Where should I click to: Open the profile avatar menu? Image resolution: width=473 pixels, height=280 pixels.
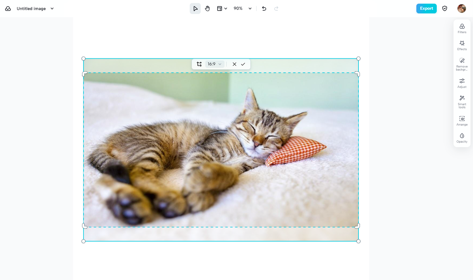pyautogui.click(x=462, y=8)
